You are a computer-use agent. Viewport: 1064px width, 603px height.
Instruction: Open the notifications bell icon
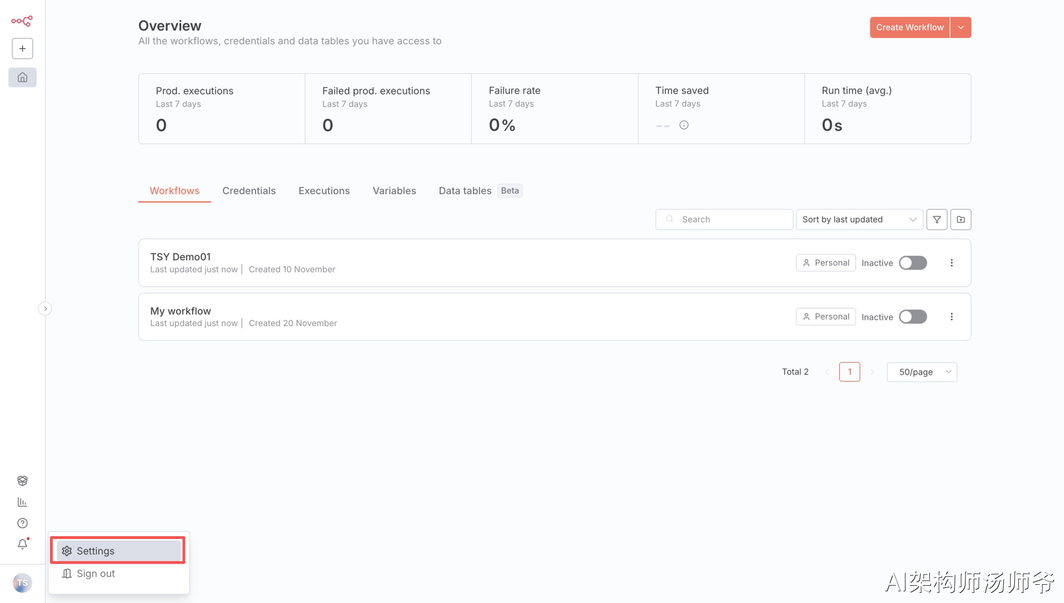pyautogui.click(x=22, y=544)
